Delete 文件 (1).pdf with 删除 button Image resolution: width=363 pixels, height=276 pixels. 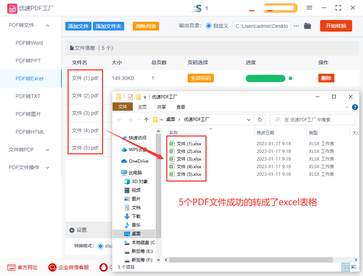(326, 78)
